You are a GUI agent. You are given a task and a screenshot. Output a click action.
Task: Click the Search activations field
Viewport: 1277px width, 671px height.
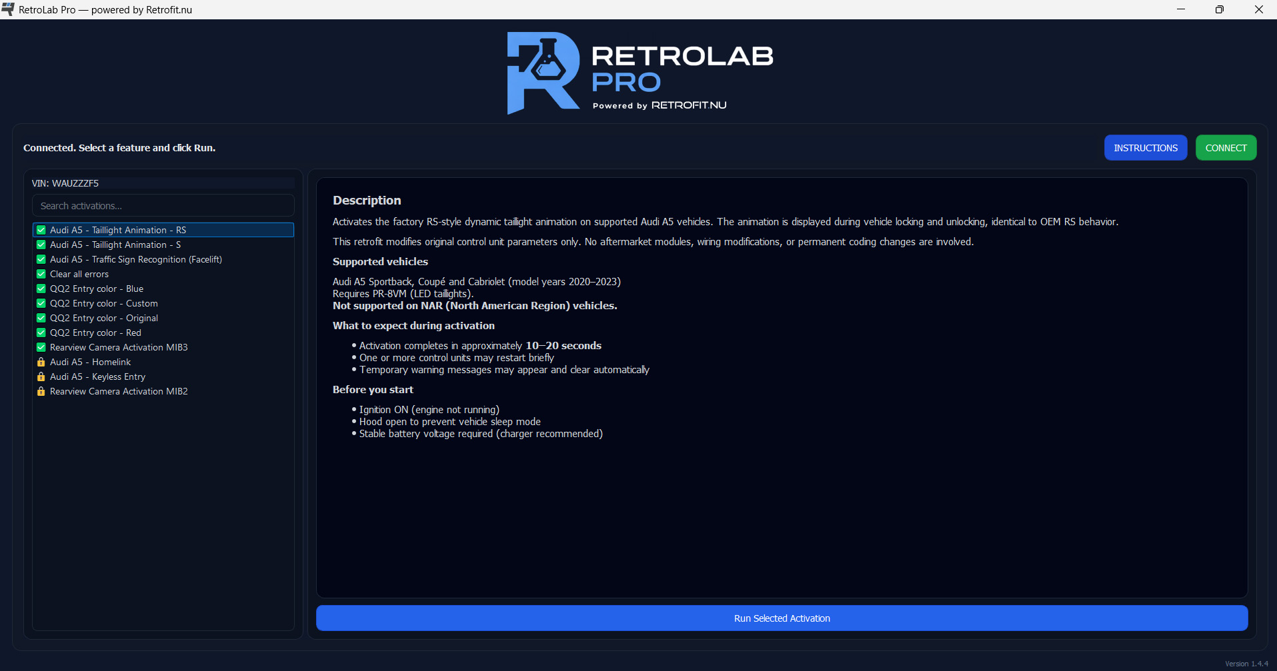(163, 205)
